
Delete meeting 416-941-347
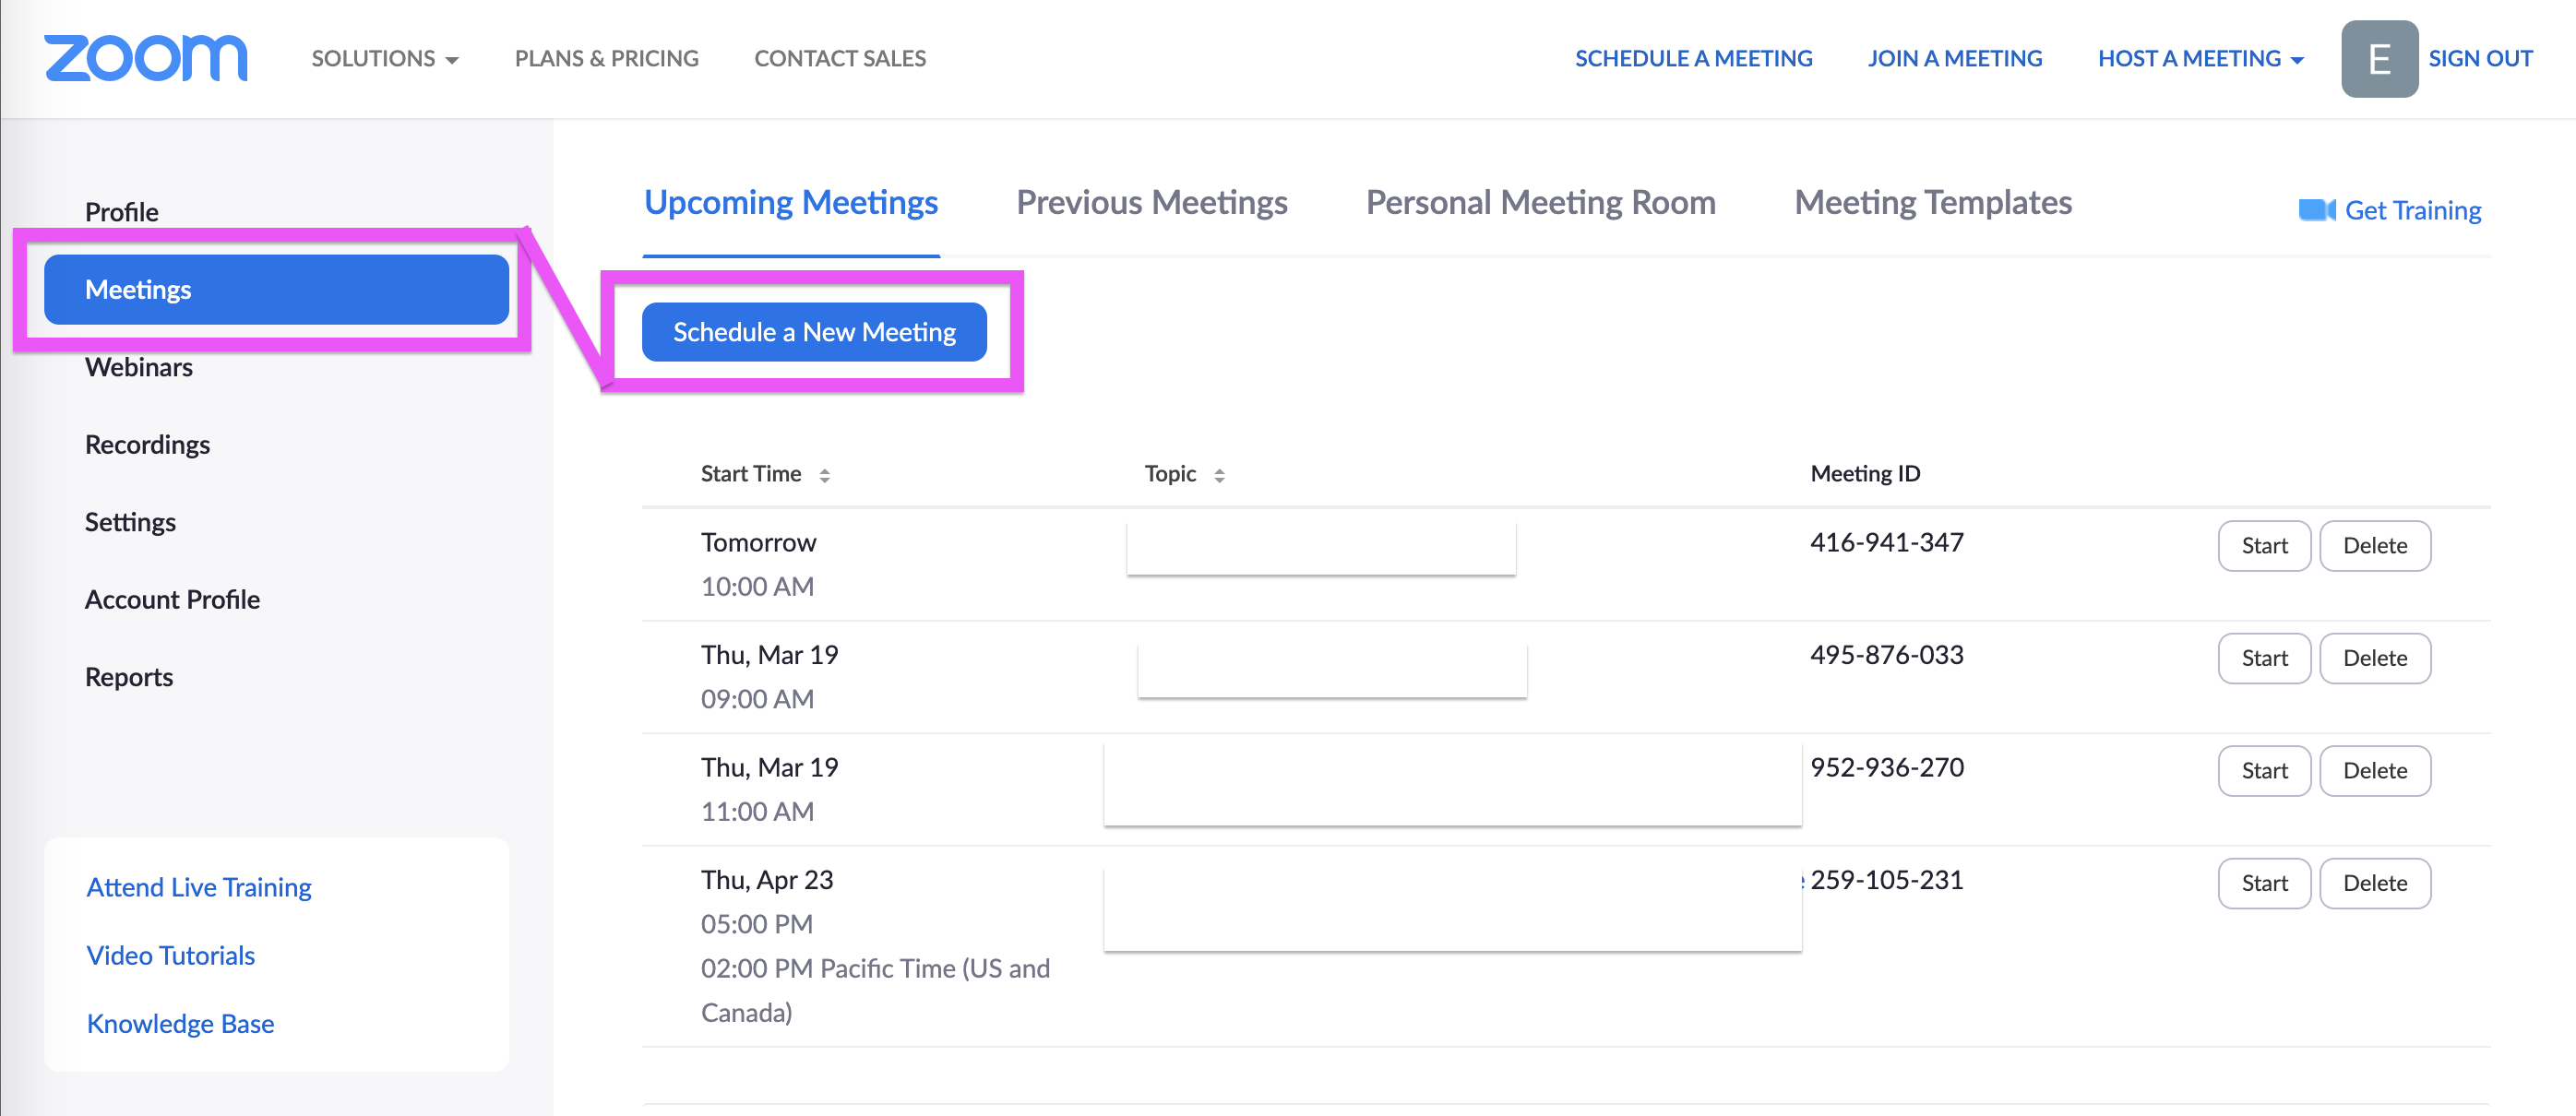tap(2375, 546)
